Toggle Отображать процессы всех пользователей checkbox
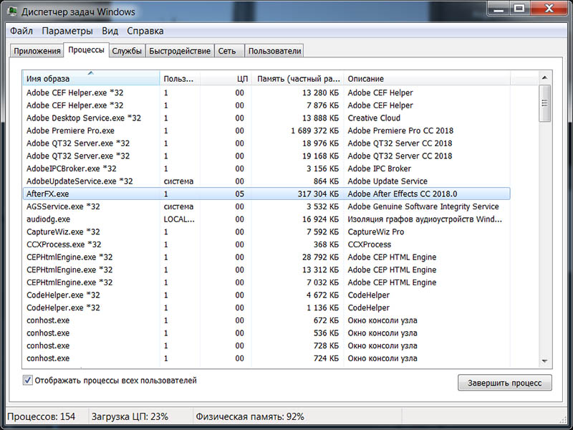This screenshot has width=573, height=430. point(27,381)
